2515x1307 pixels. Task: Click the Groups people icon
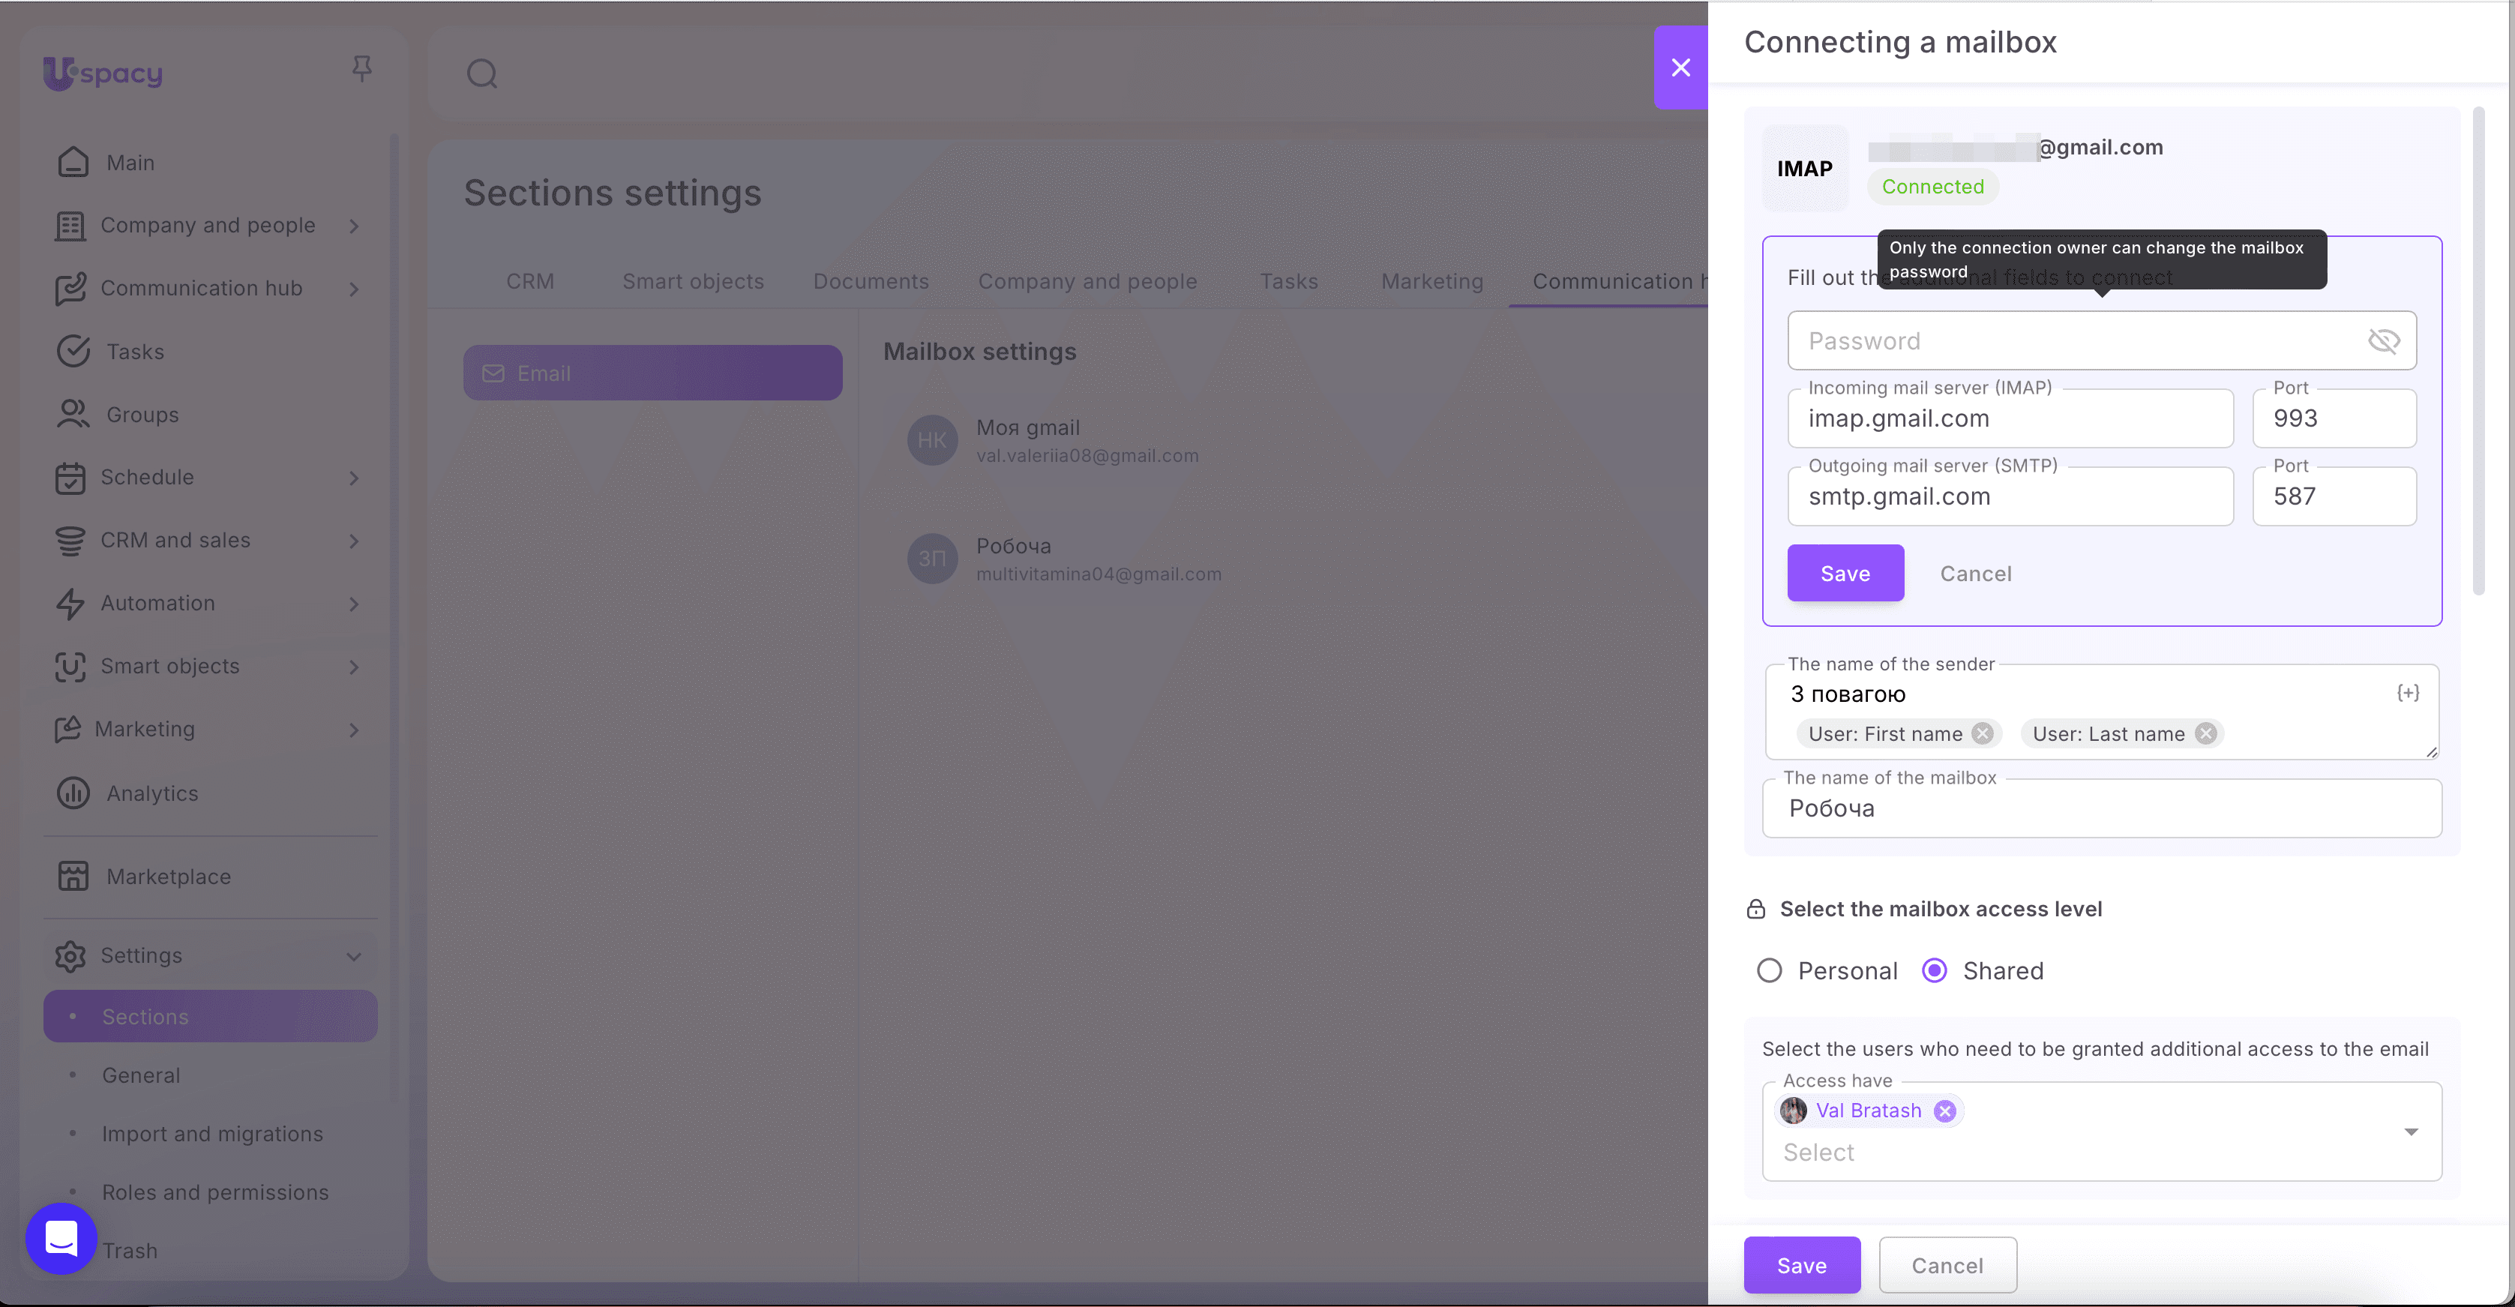click(73, 414)
